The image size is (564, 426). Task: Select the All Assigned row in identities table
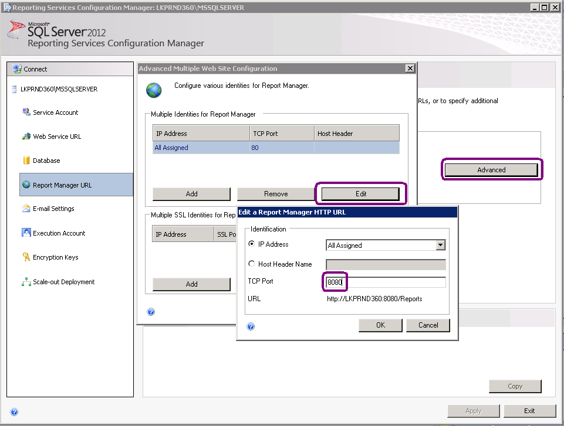[276, 148]
